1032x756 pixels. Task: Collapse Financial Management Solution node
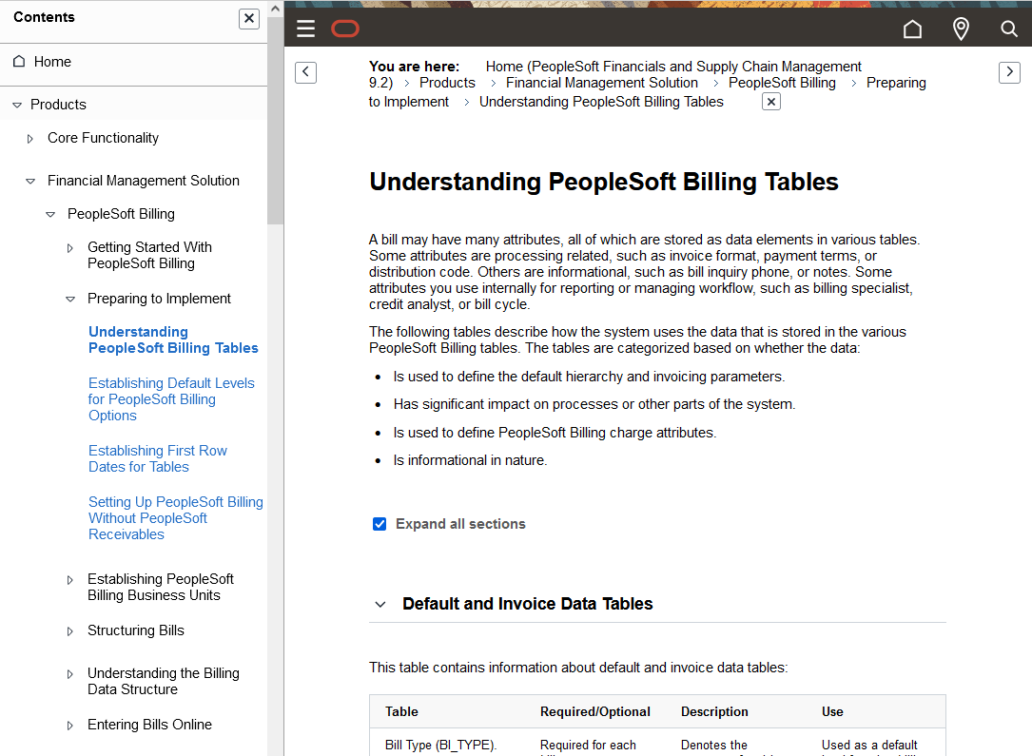[x=30, y=181]
